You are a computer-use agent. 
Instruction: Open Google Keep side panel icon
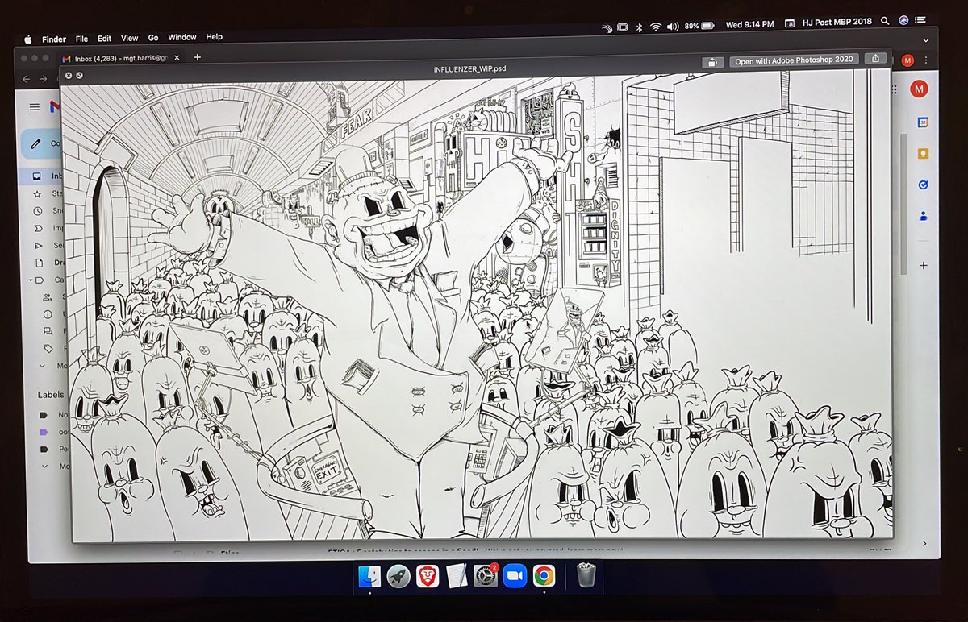pos(923,153)
